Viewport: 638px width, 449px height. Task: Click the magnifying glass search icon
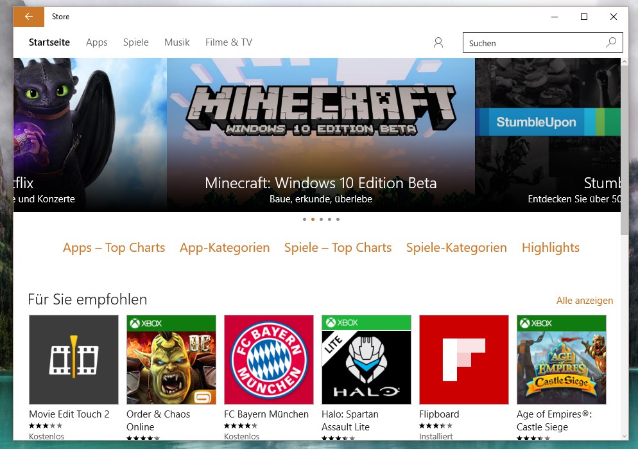611,42
